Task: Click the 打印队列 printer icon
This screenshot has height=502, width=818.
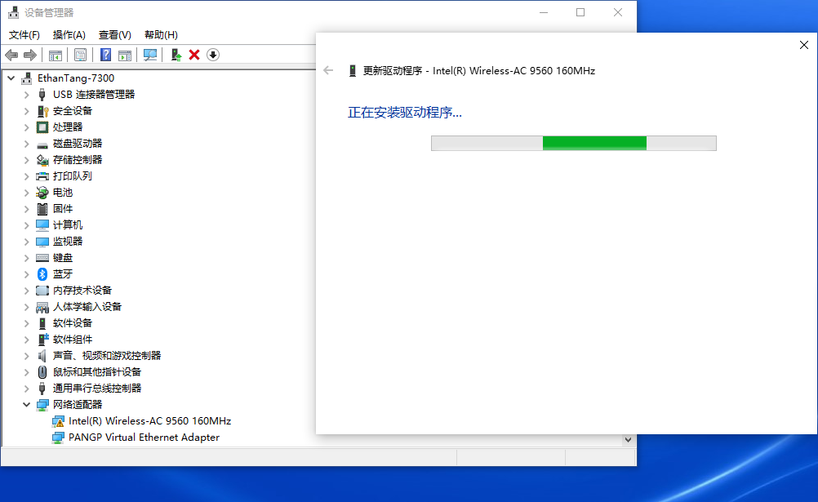Action: point(42,175)
